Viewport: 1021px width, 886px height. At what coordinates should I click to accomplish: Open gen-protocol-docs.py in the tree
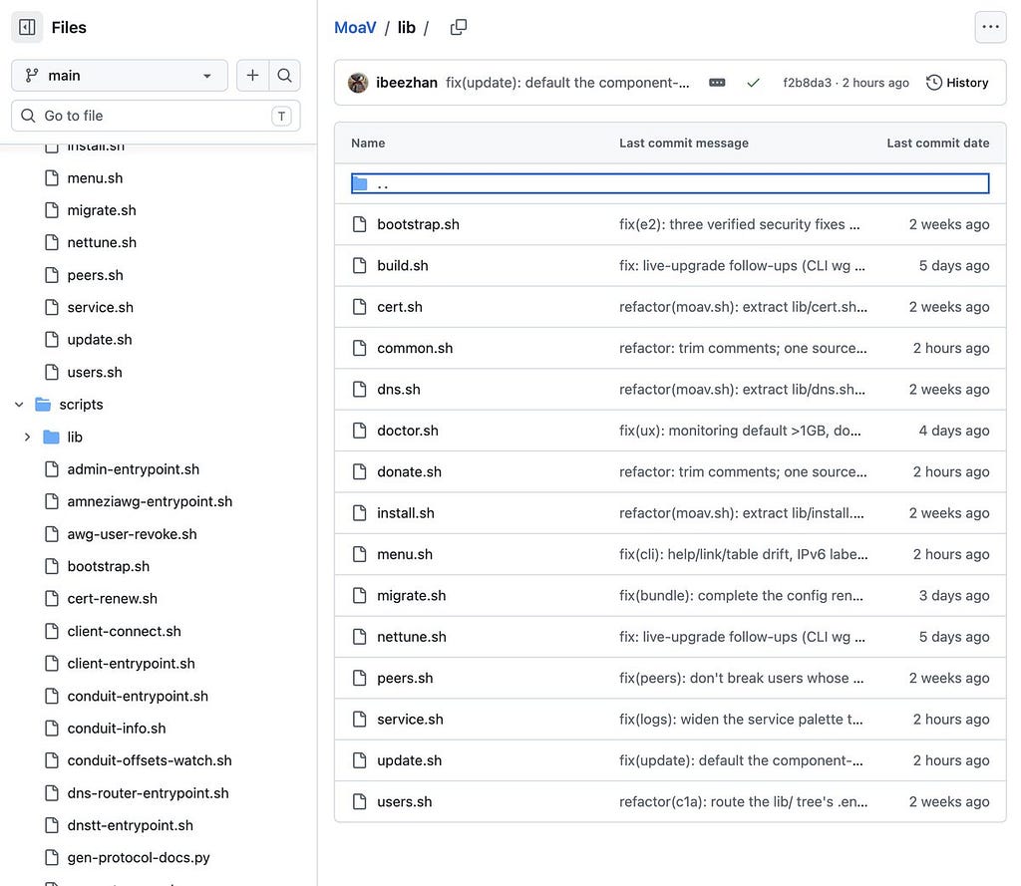(x=138, y=858)
